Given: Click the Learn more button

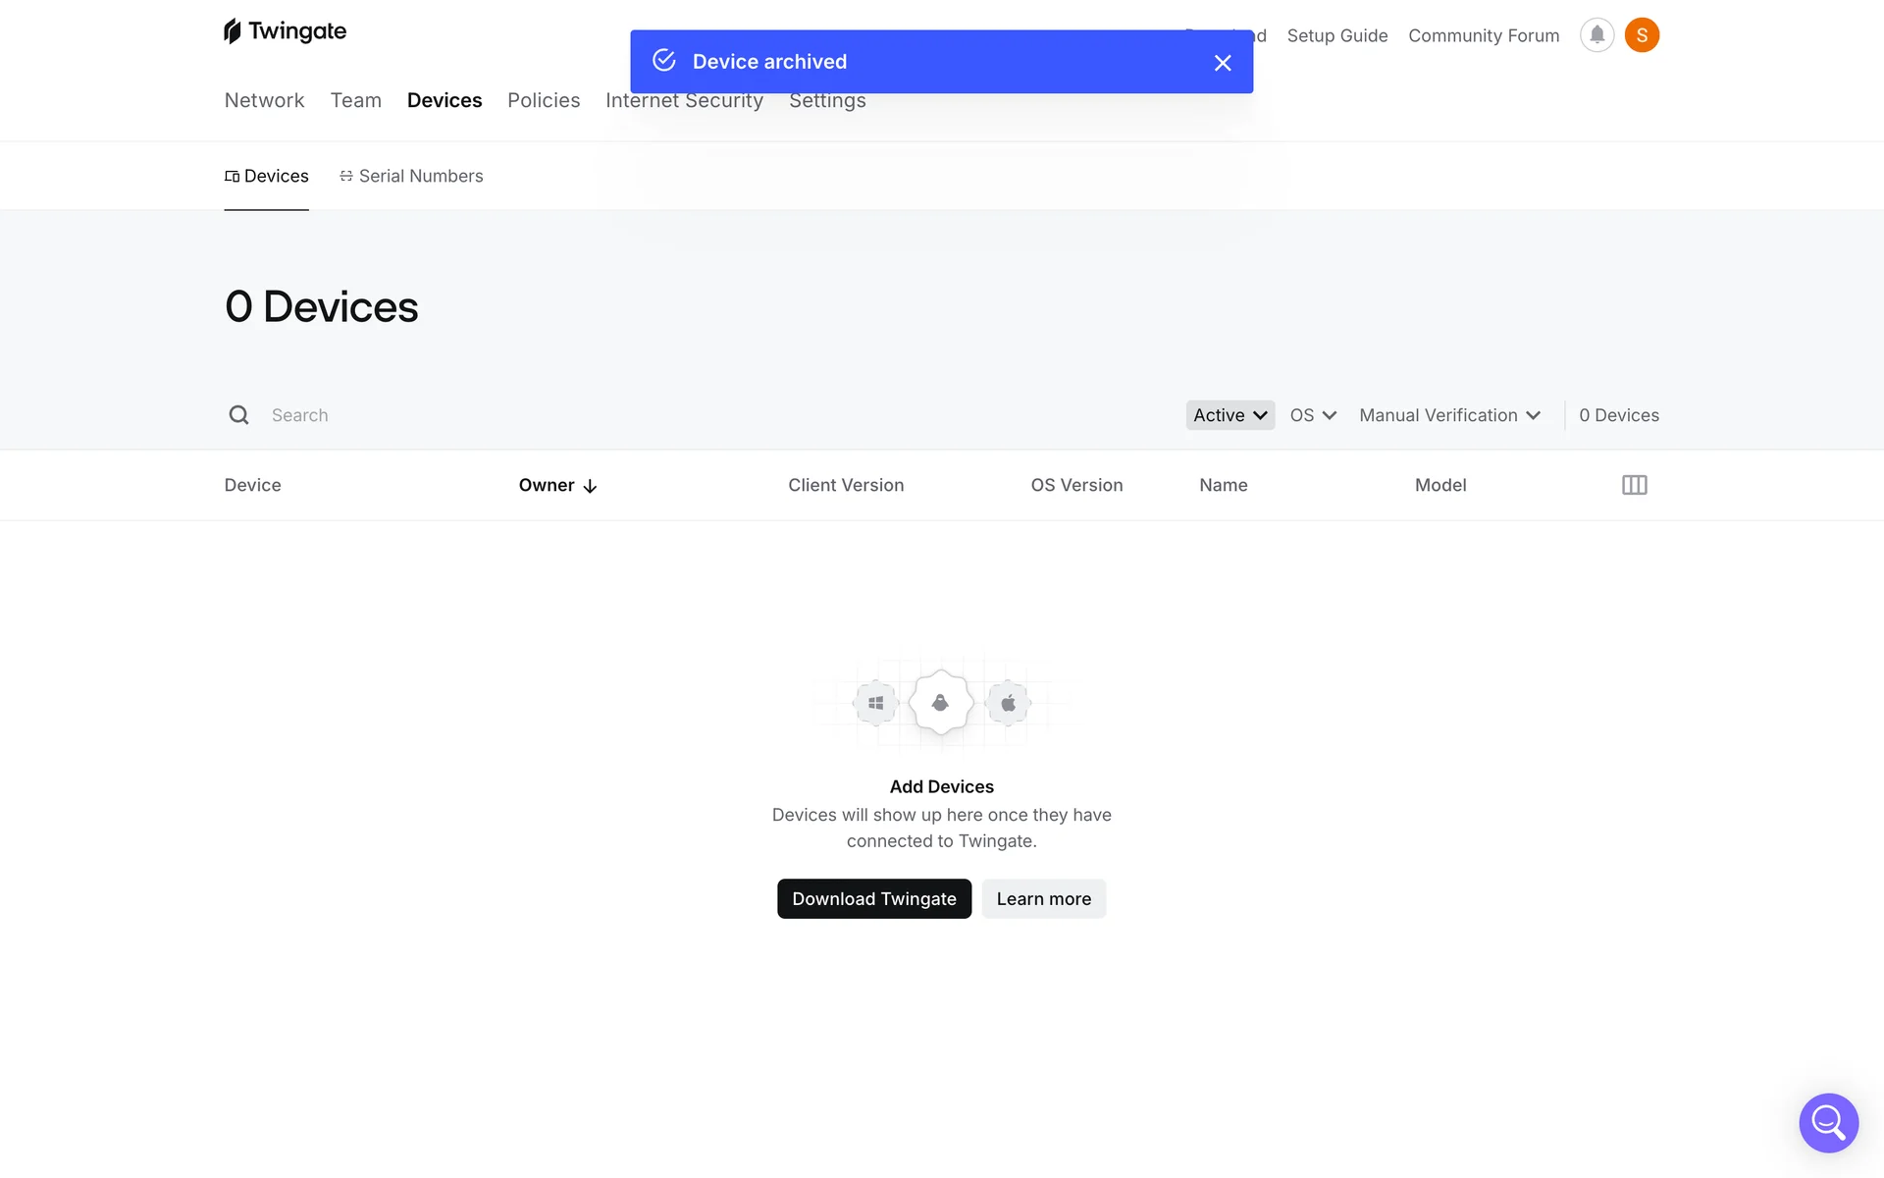Looking at the screenshot, I should click(x=1043, y=898).
